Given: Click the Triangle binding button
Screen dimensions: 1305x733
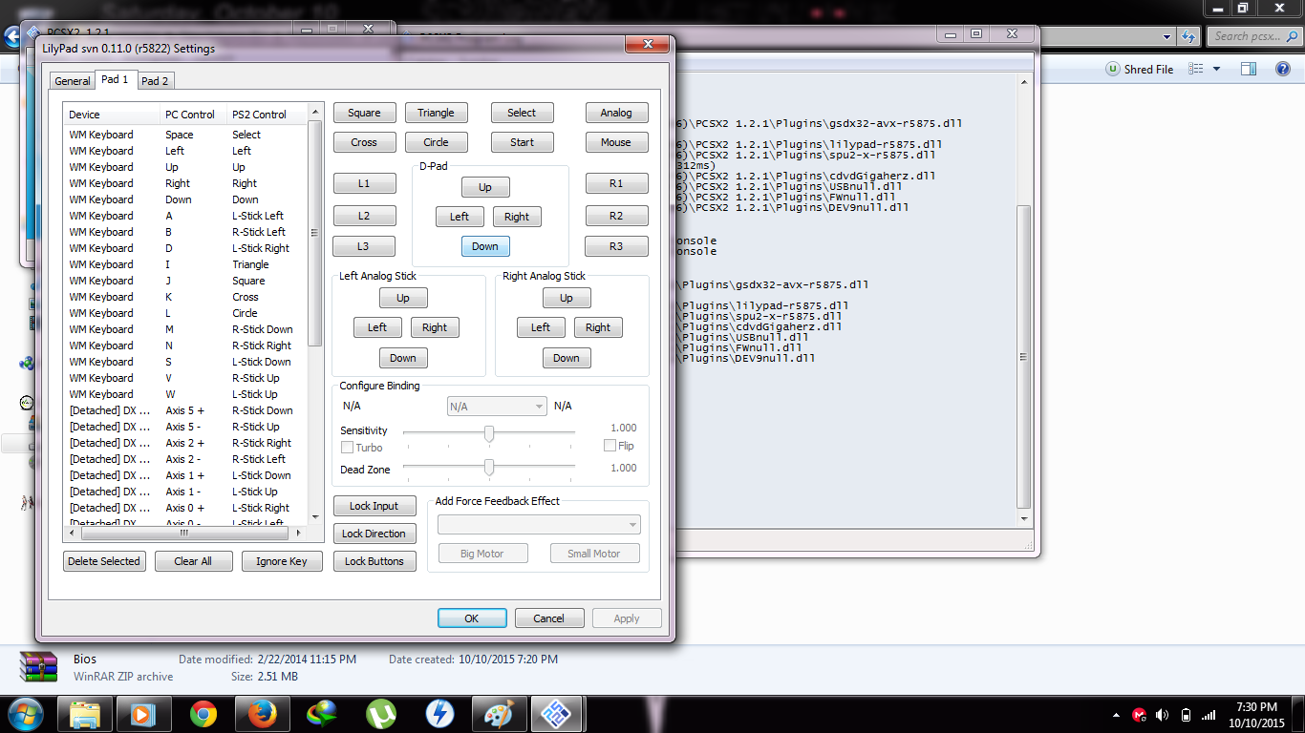Looking at the screenshot, I should pyautogui.click(x=436, y=113).
